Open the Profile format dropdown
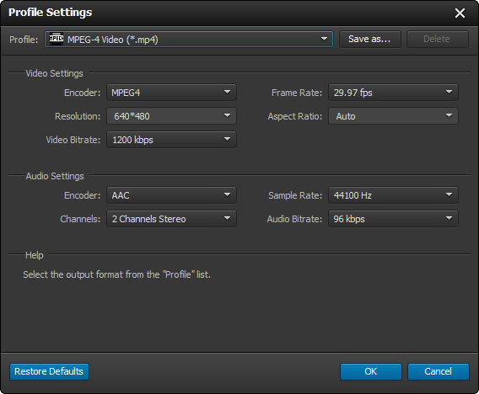 (189, 39)
